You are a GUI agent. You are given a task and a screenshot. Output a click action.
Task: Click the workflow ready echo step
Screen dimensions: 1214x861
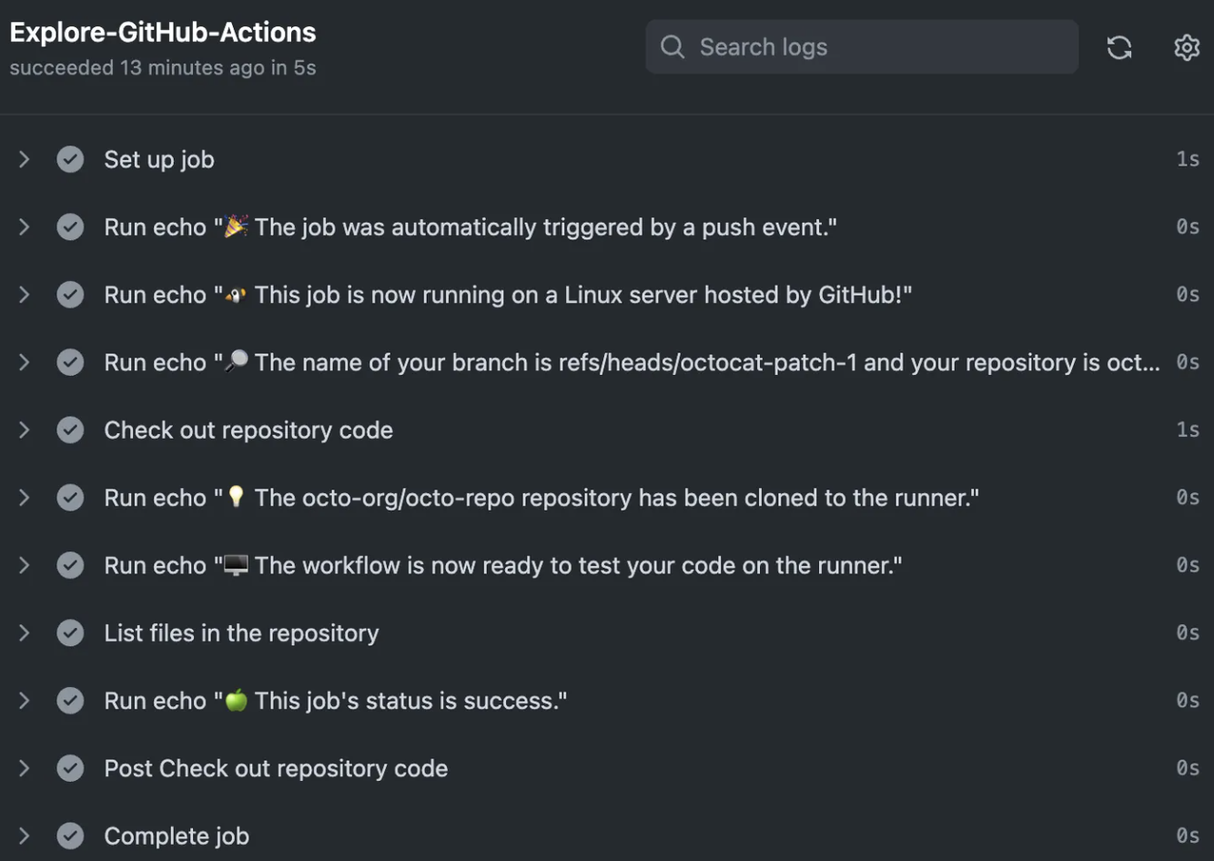point(503,564)
